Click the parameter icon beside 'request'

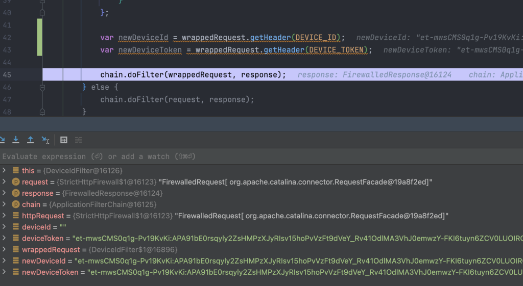[16, 182]
